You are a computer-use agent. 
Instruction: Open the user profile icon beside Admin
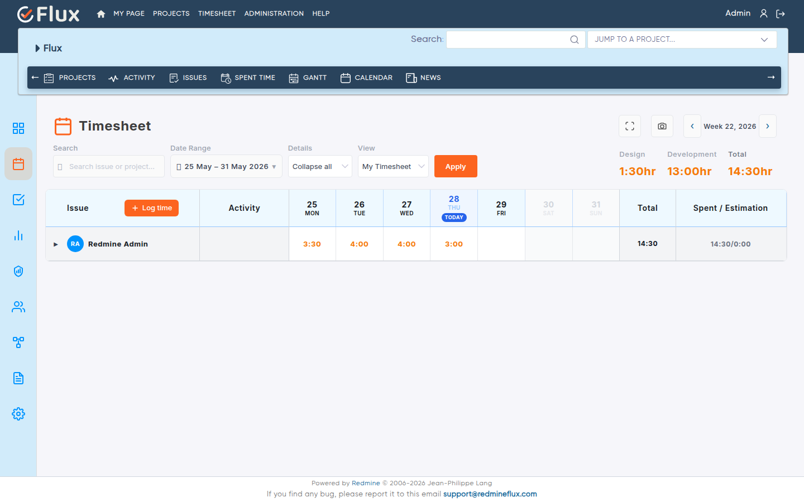[x=764, y=13]
